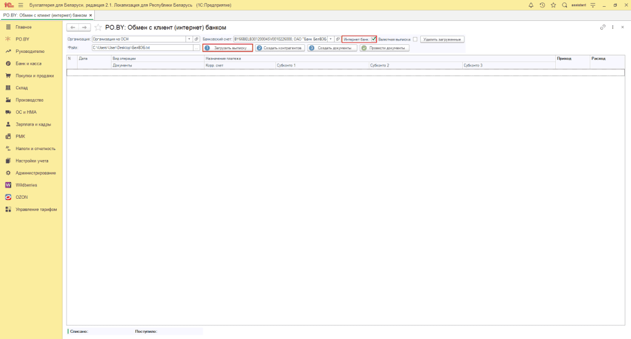Navigate back with left arrow button
Viewport: 631px width, 339px height.
[73, 28]
